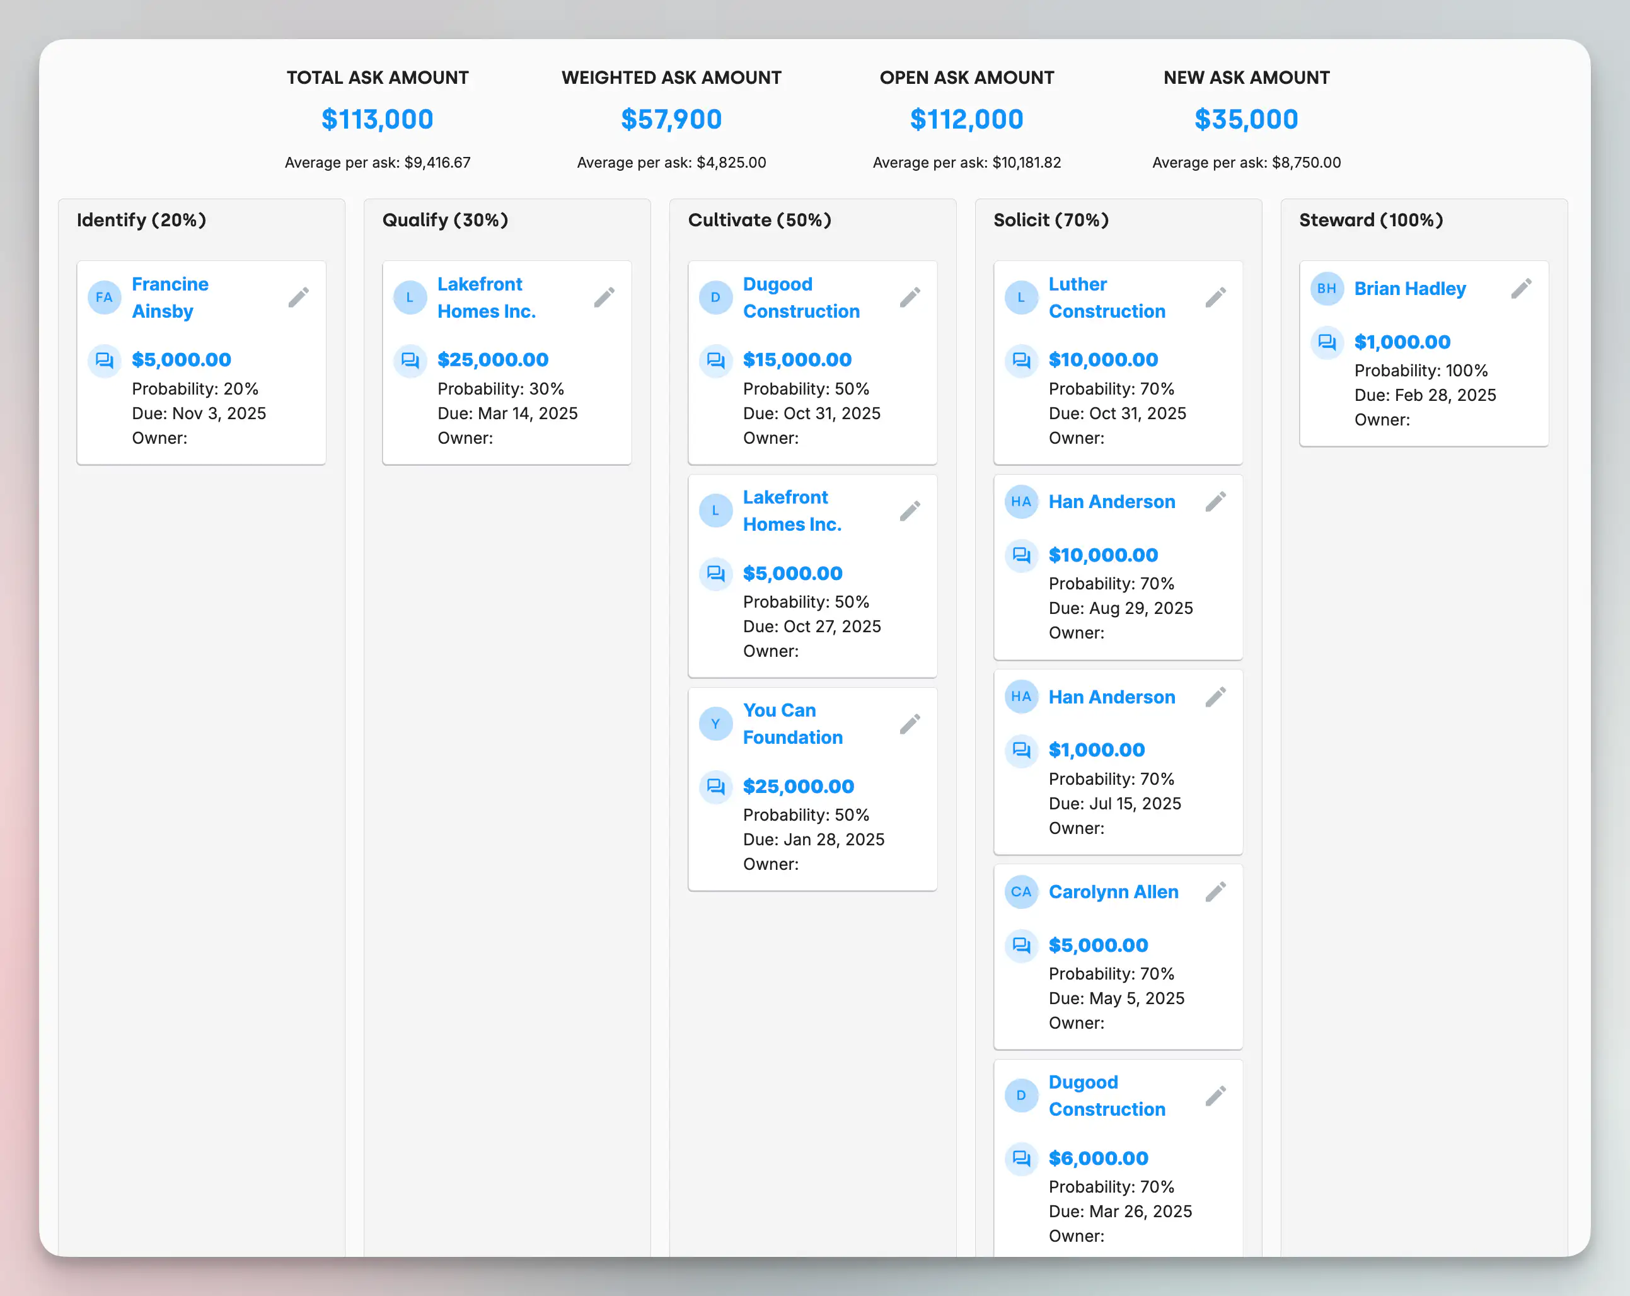Click the $113,000 total ask value
The width and height of the screenshot is (1630, 1296).
click(378, 119)
